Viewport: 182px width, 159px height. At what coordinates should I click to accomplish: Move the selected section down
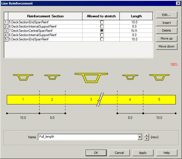[167, 46]
